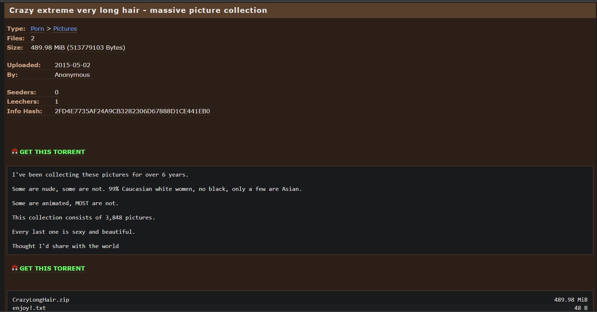Image resolution: width=597 pixels, height=312 pixels.
Task: Open the lower GET THIS TORRENT link
Action: tap(52, 268)
